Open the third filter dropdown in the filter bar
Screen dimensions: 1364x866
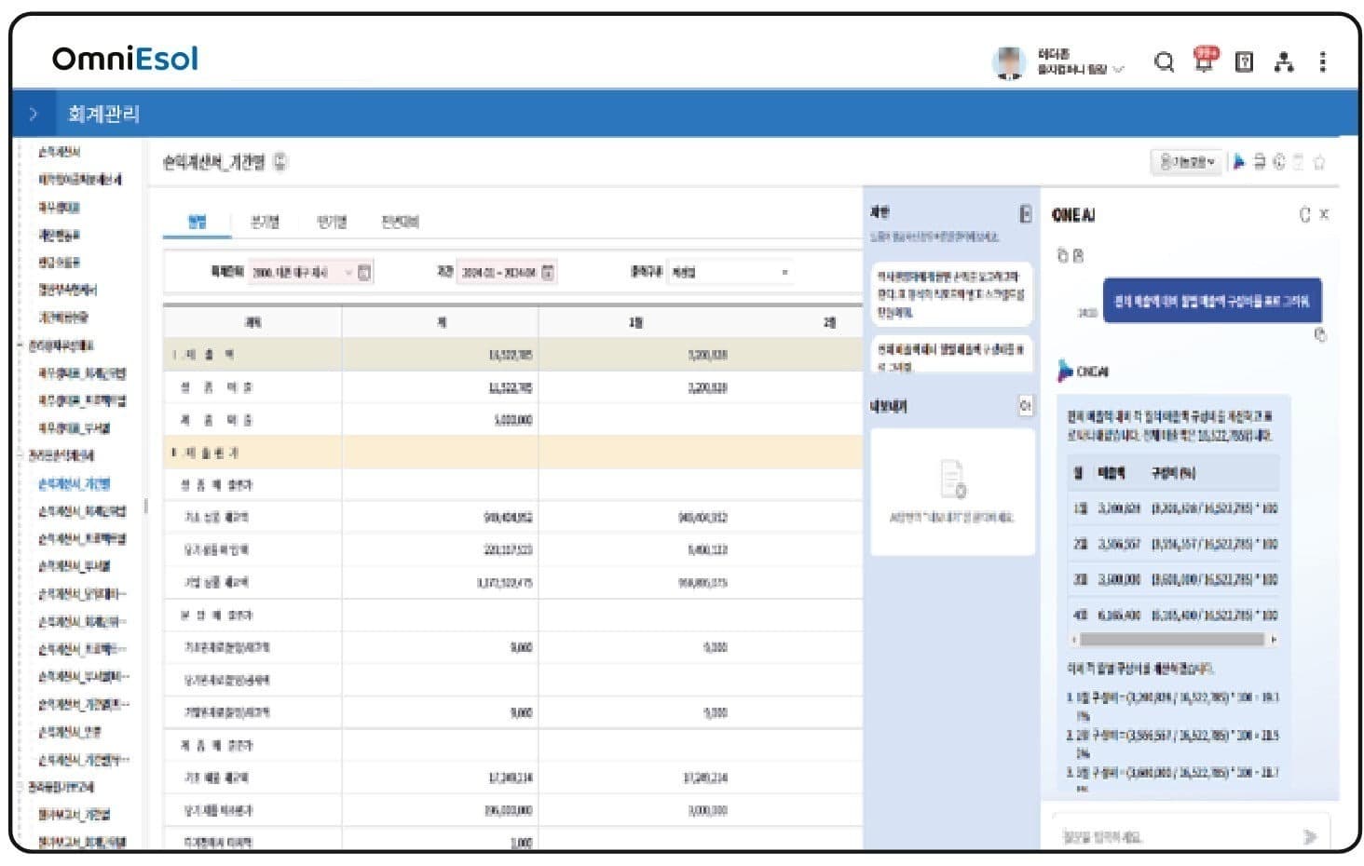tap(730, 272)
